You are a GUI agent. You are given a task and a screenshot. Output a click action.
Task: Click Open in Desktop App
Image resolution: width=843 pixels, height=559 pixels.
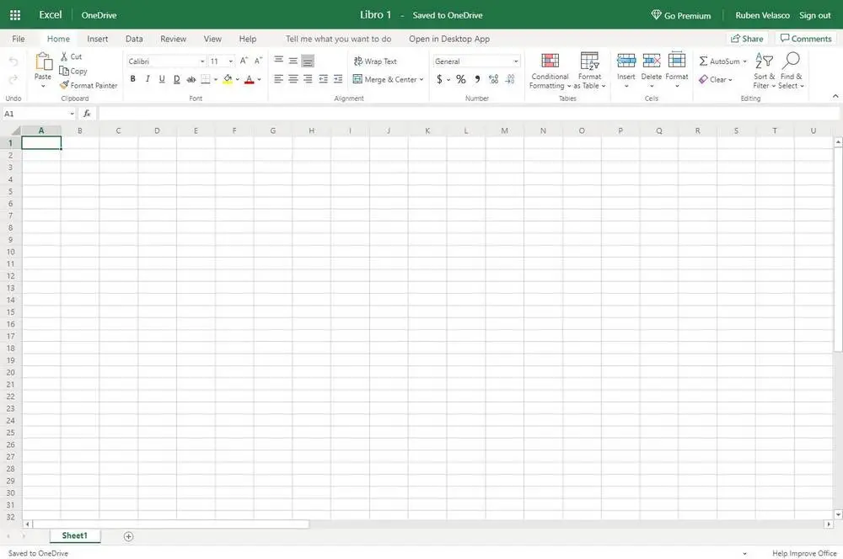coord(449,39)
